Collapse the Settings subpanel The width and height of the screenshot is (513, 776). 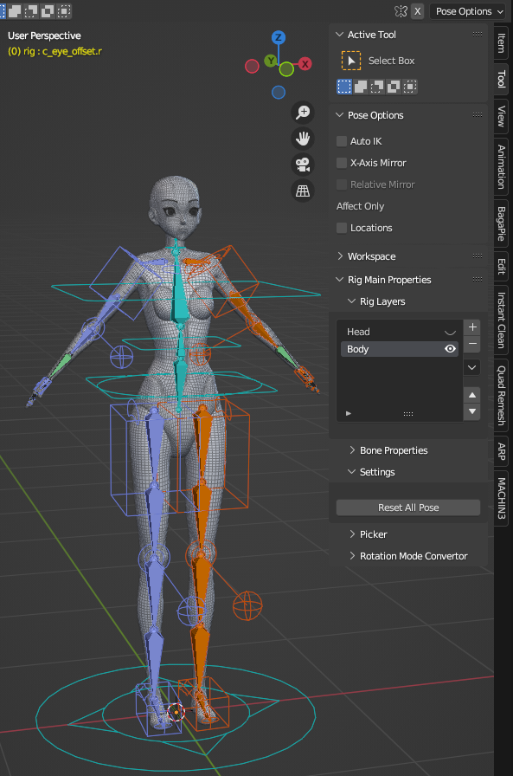(x=351, y=472)
